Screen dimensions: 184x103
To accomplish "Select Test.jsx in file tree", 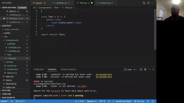I will (x=12, y=58).
